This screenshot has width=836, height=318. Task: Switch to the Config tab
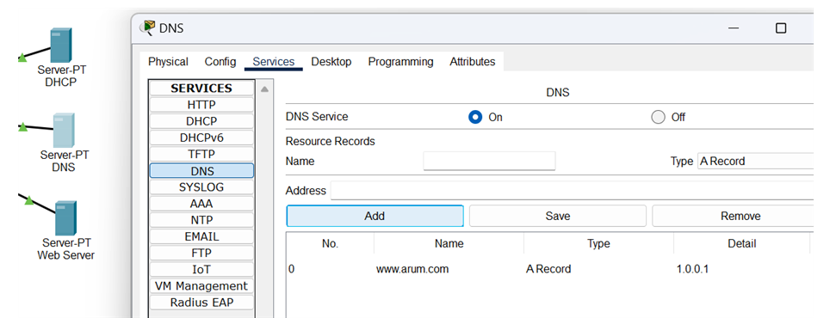(220, 62)
